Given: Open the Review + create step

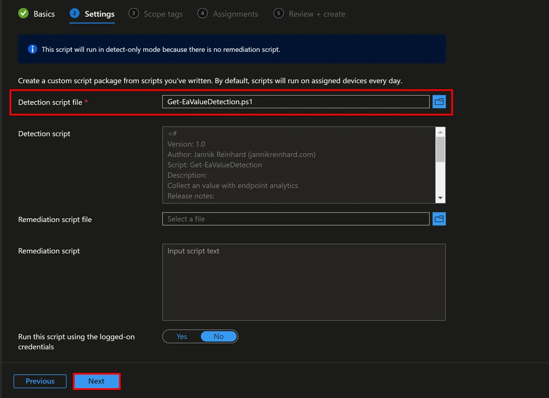Looking at the screenshot, I should (x=309, y=14).
